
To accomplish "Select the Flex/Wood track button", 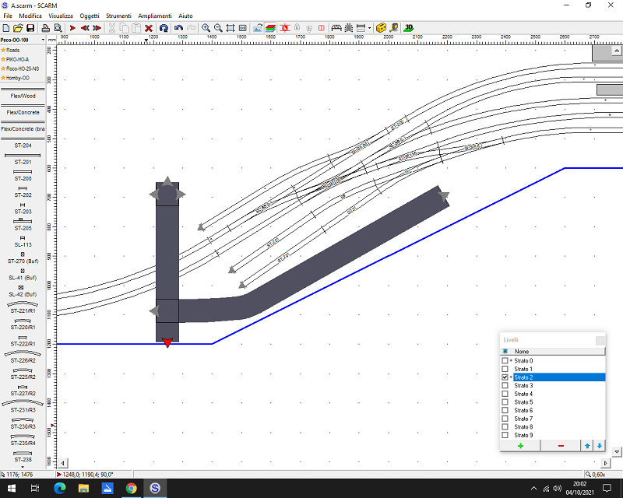I will click(x=23, y=96).
